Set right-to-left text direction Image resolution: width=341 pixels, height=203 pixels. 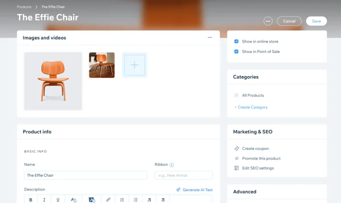(x=163, y=200)
